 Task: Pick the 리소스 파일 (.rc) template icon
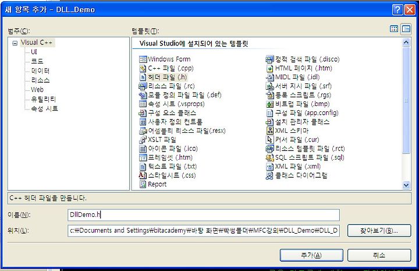coord(143,86)
